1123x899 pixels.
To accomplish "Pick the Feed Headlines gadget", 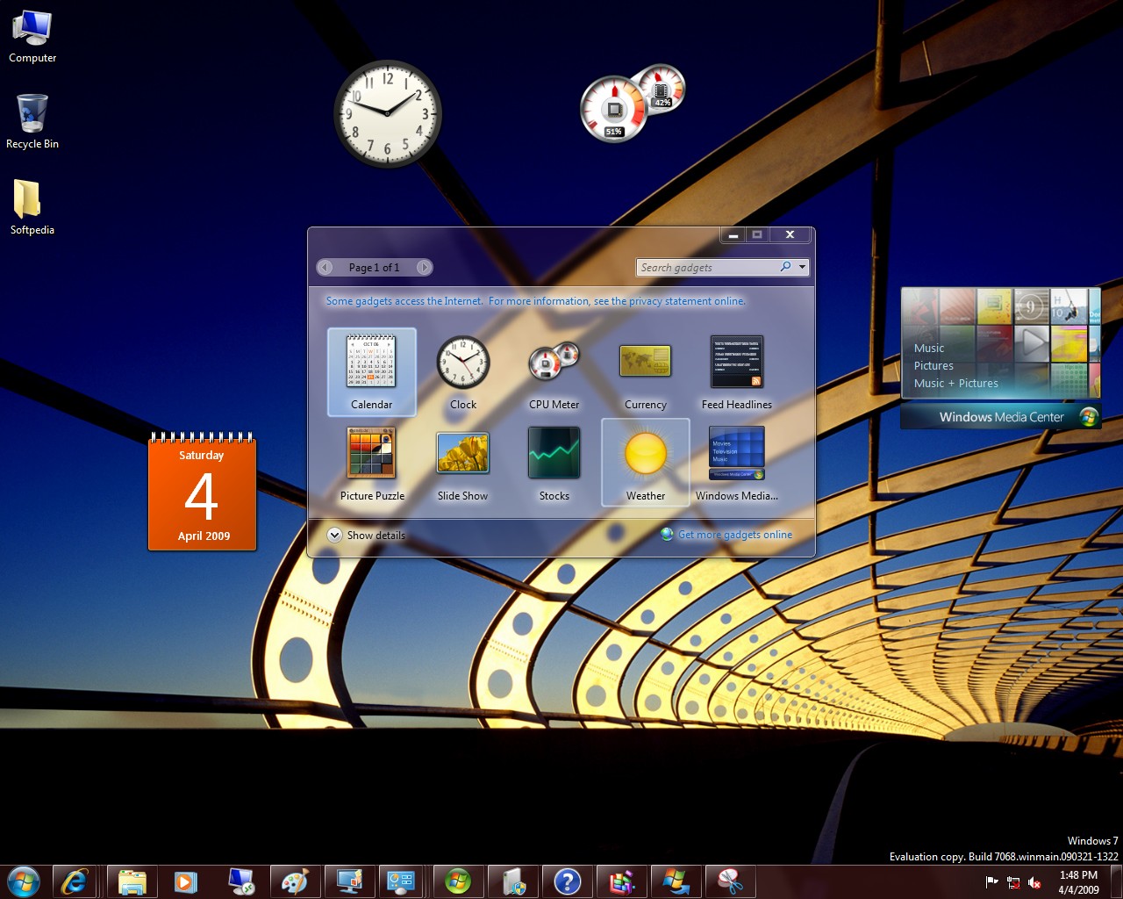I will (x=736, y=363).
